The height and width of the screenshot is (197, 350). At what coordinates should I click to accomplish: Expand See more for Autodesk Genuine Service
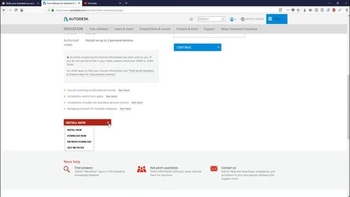click(137, 102)
